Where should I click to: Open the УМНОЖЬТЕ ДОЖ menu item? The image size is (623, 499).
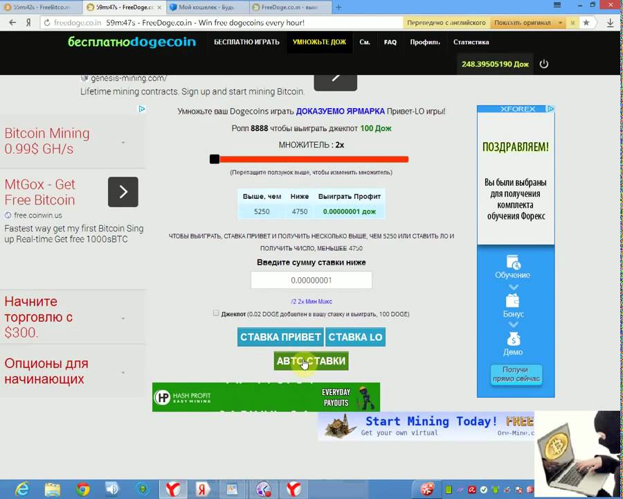[319, 42]
